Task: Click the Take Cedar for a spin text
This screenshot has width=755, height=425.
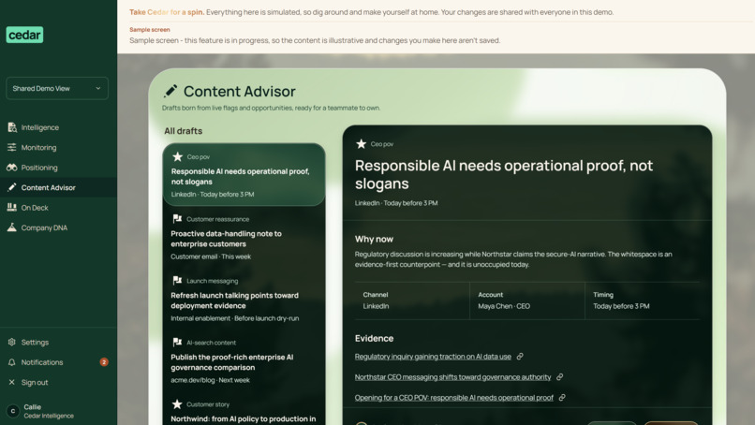Action: [167, 12]
